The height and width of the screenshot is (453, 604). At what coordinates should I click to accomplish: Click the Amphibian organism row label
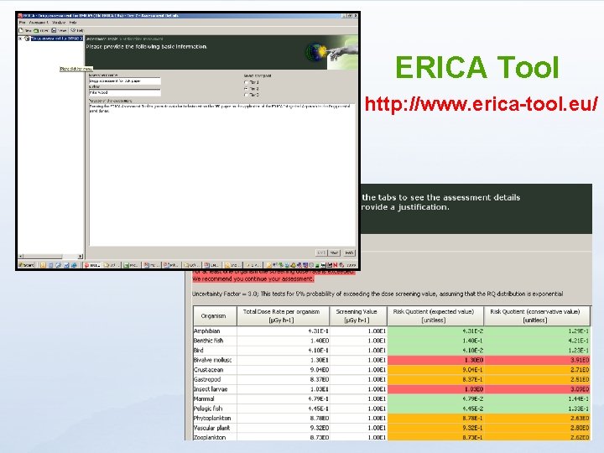[207, 331]
